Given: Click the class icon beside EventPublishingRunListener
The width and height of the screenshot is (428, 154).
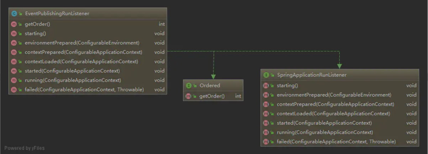Looking at the screenshot, I should 14,13.
